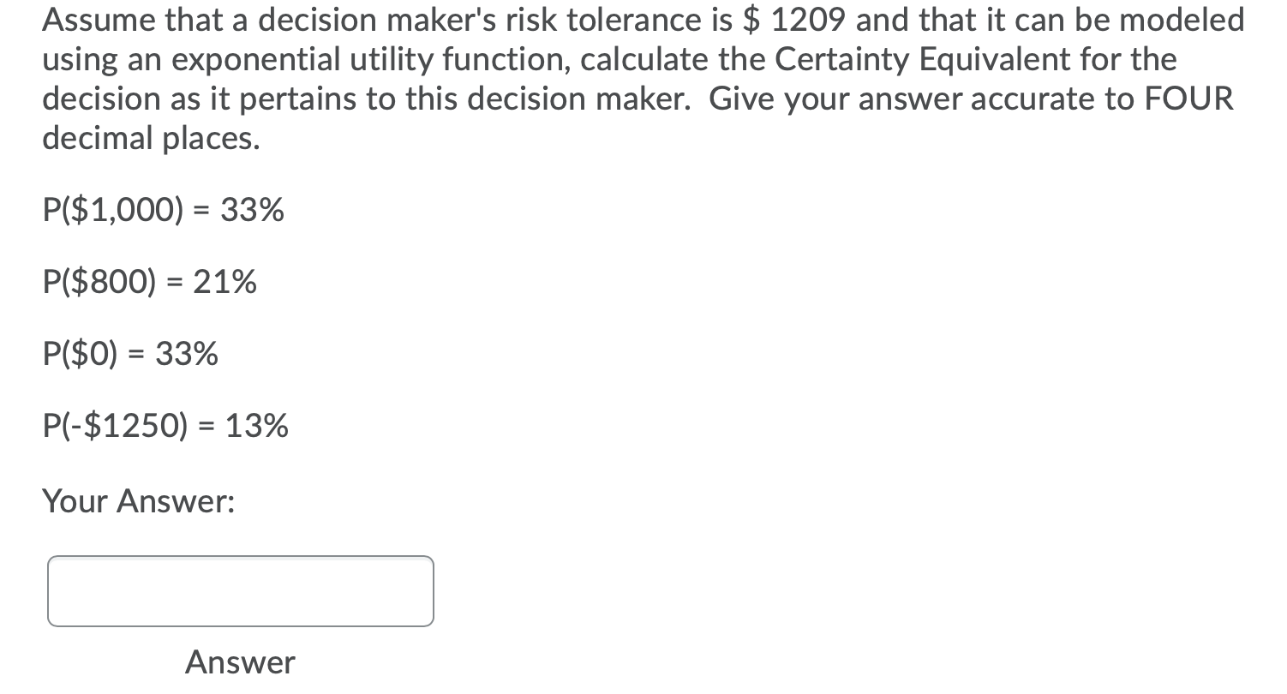This screenshot has height=694, width=1287.
Task: Select the percentage '13%' text
Action: [257, 425]
